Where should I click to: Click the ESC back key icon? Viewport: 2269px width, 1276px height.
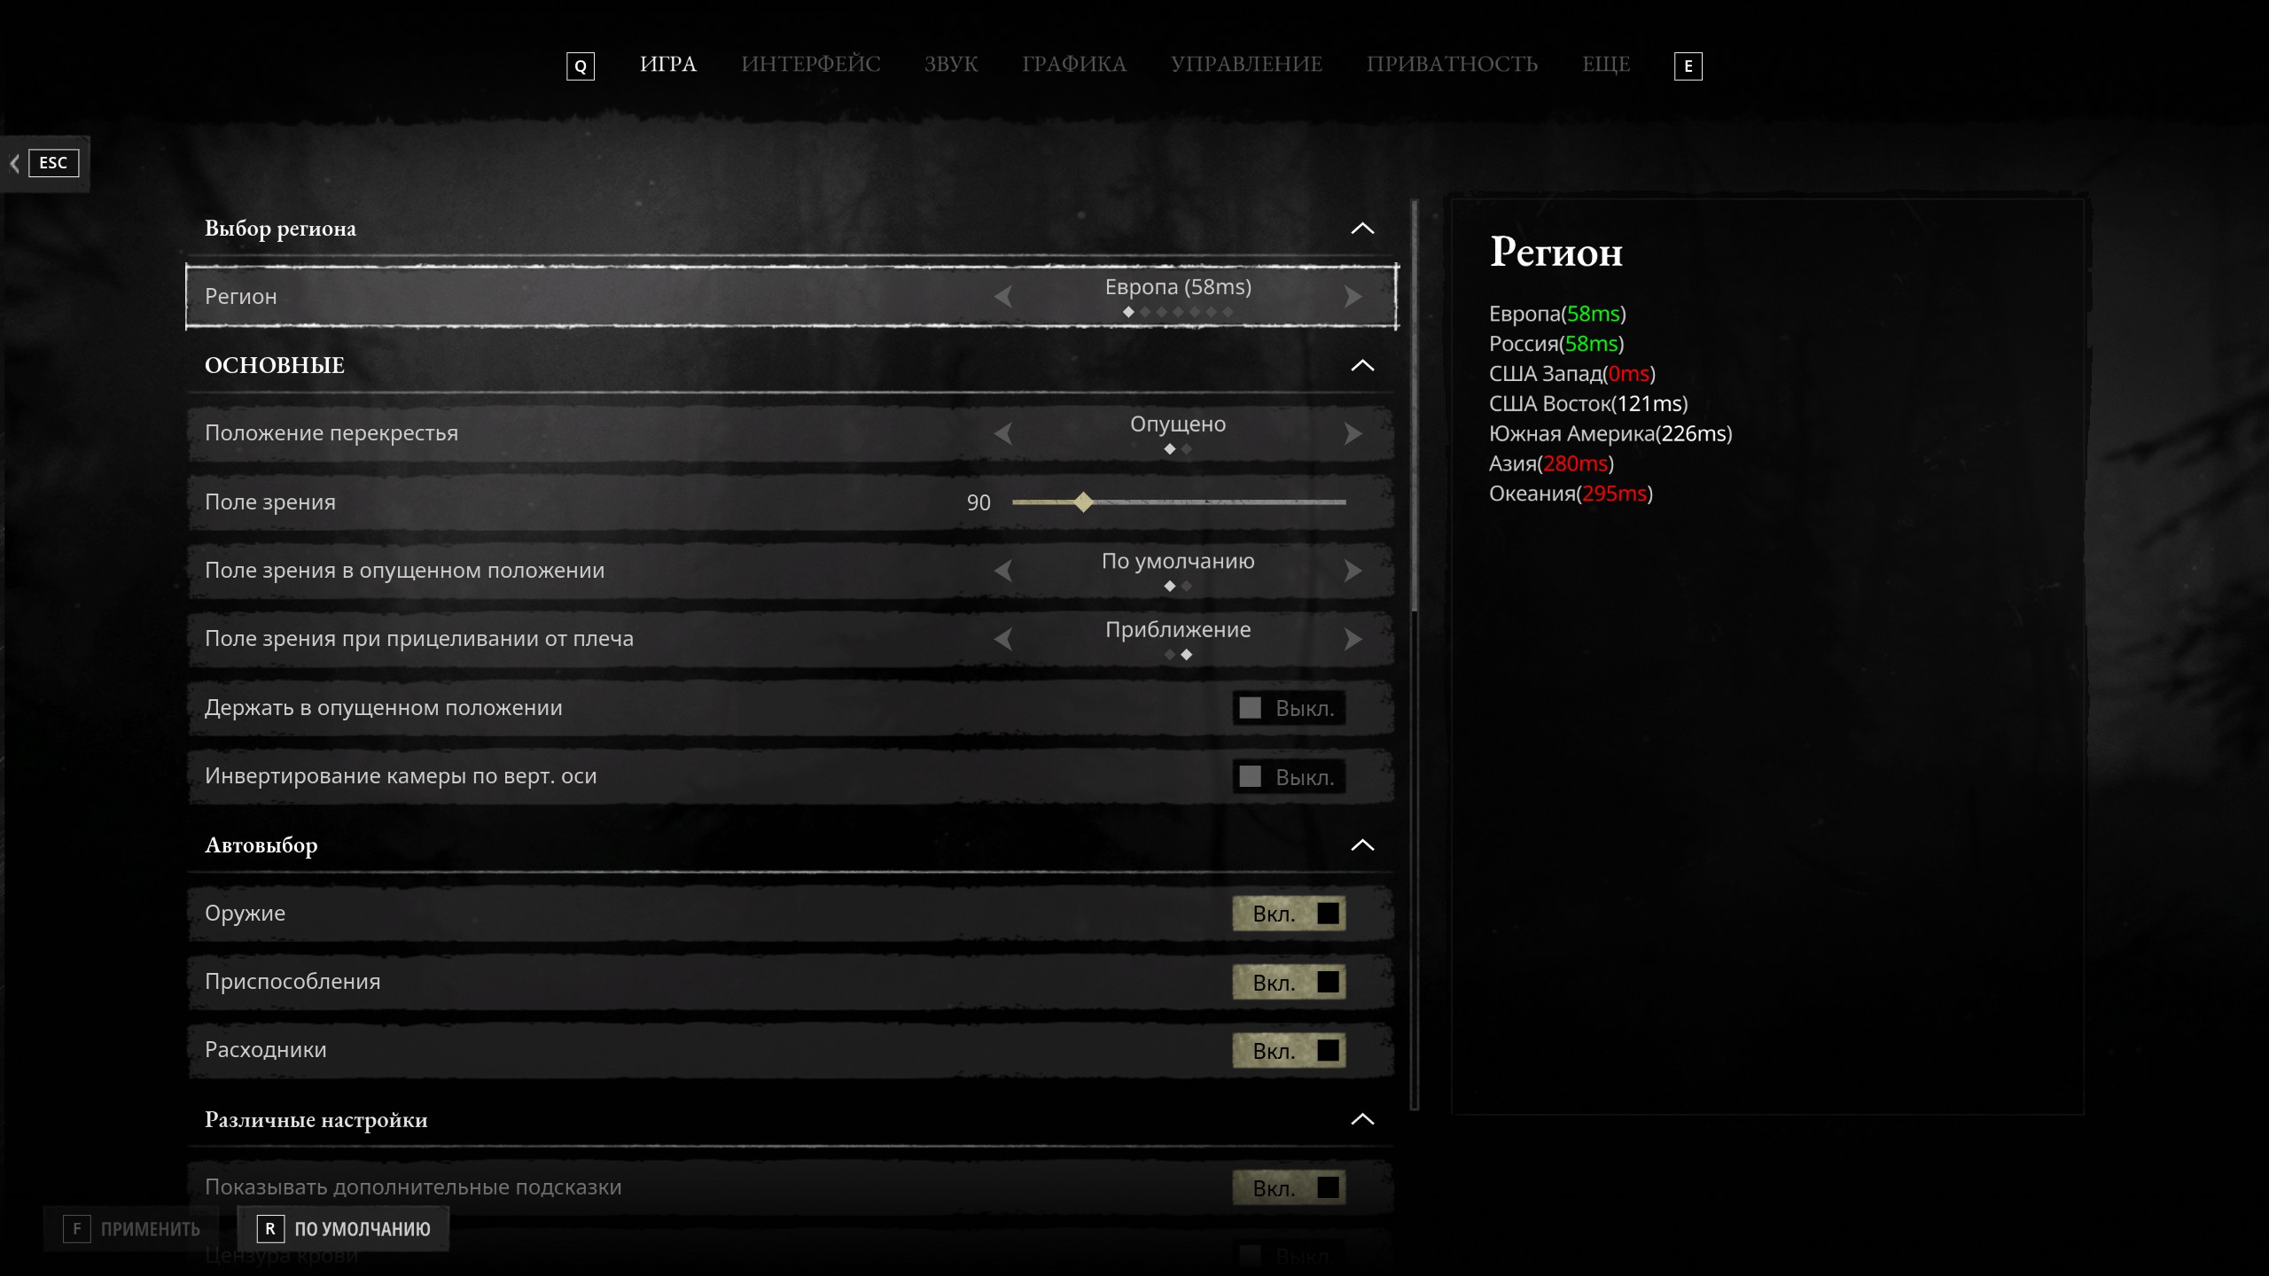tap(53, 163)
